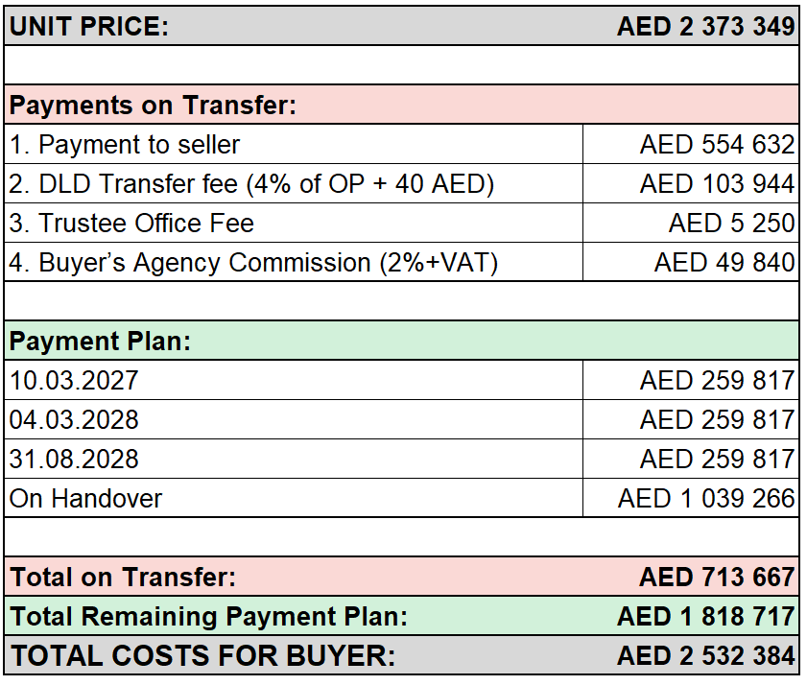Click the Buyer's Agency Commission label cell

coord(294,263)
